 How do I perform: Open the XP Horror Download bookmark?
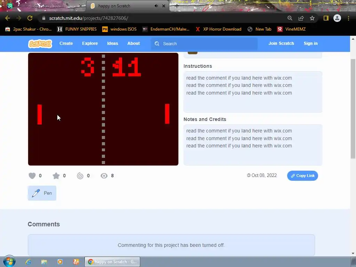[x=218, y=29]
